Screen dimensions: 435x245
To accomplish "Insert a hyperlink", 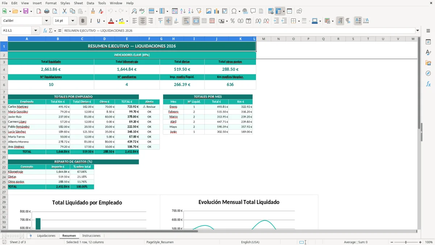I will (245, 11).
